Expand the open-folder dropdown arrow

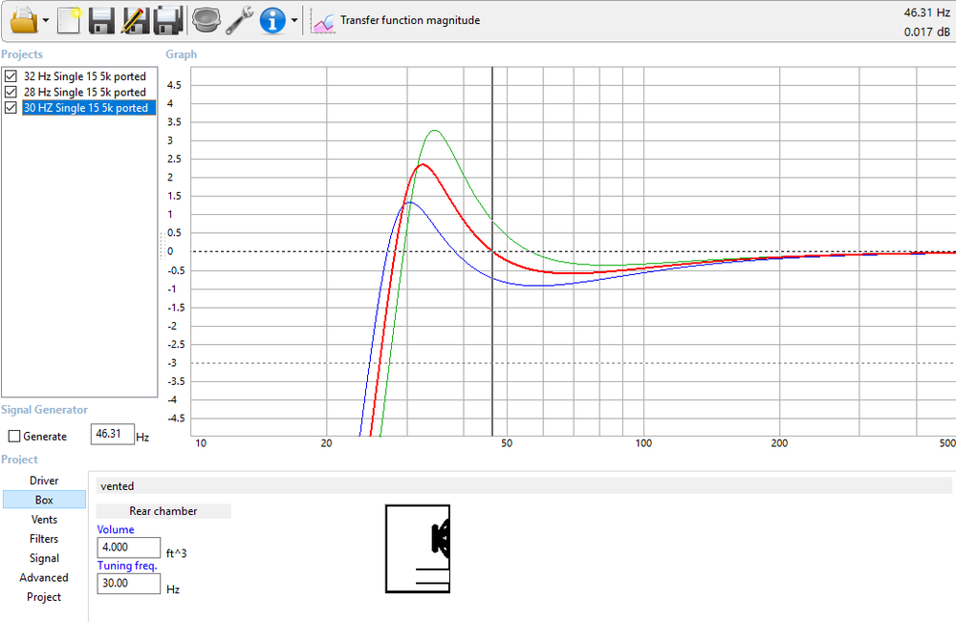click(x=46, y=21)
